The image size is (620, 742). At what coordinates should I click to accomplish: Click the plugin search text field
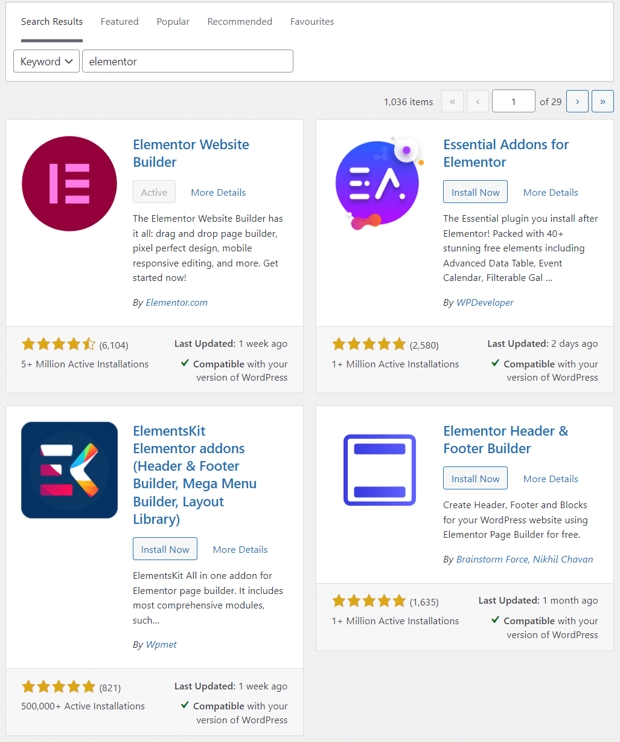click(x=188, y=61)
